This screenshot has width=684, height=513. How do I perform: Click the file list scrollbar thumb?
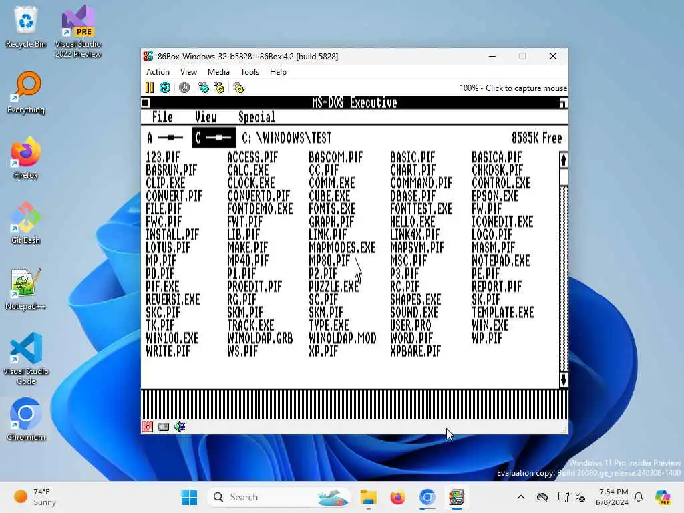(564, 177)
